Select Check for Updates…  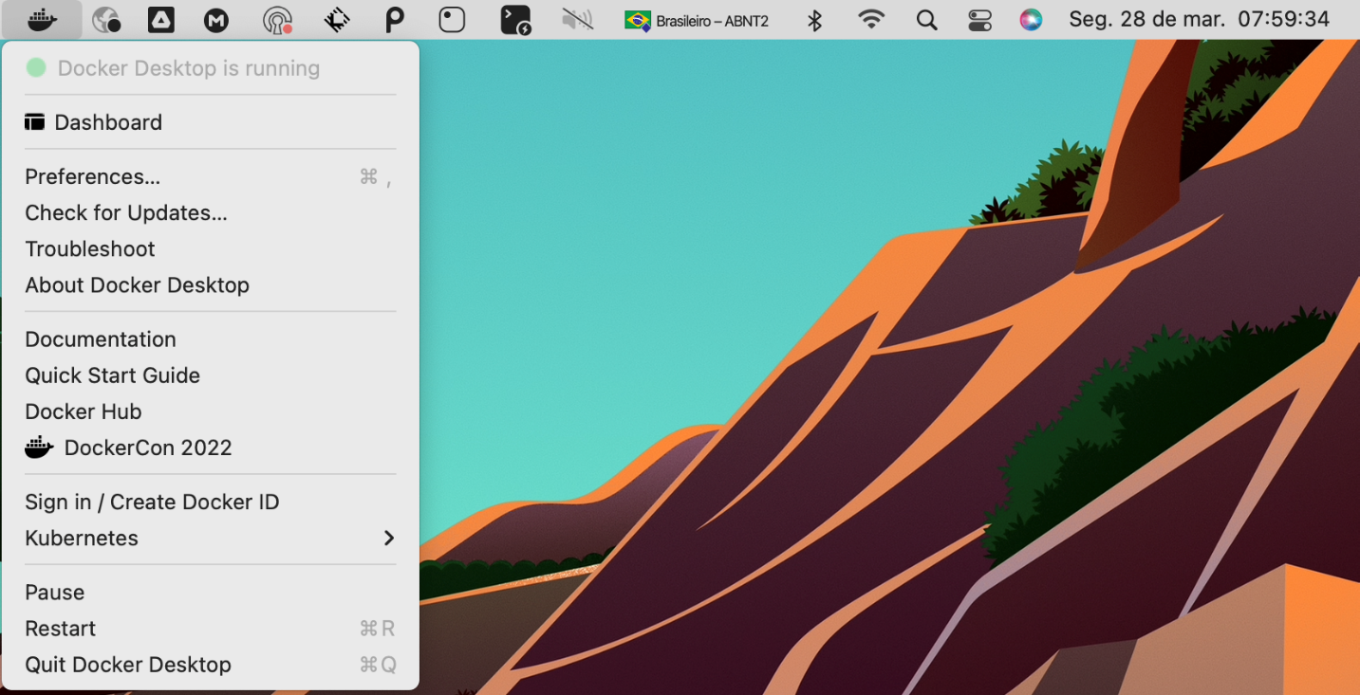[126, 212]
